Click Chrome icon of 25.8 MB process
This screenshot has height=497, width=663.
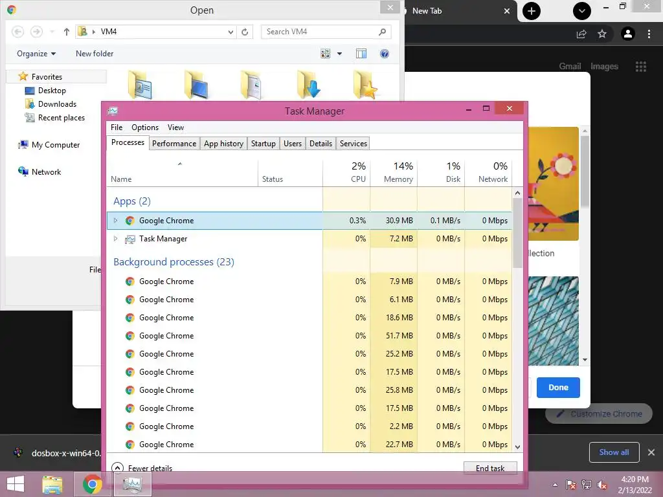[x=130, y=390]
